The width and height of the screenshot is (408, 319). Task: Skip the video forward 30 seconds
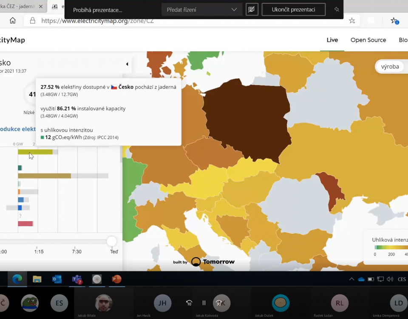[219, 303]
